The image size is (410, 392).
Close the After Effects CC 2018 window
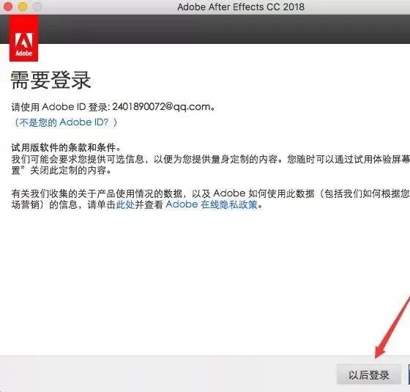click(x=7, y=7)
